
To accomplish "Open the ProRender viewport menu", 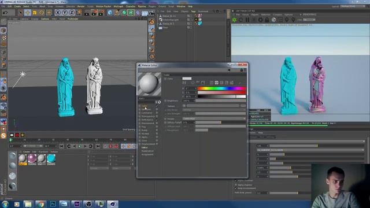I will coord(73,18).
